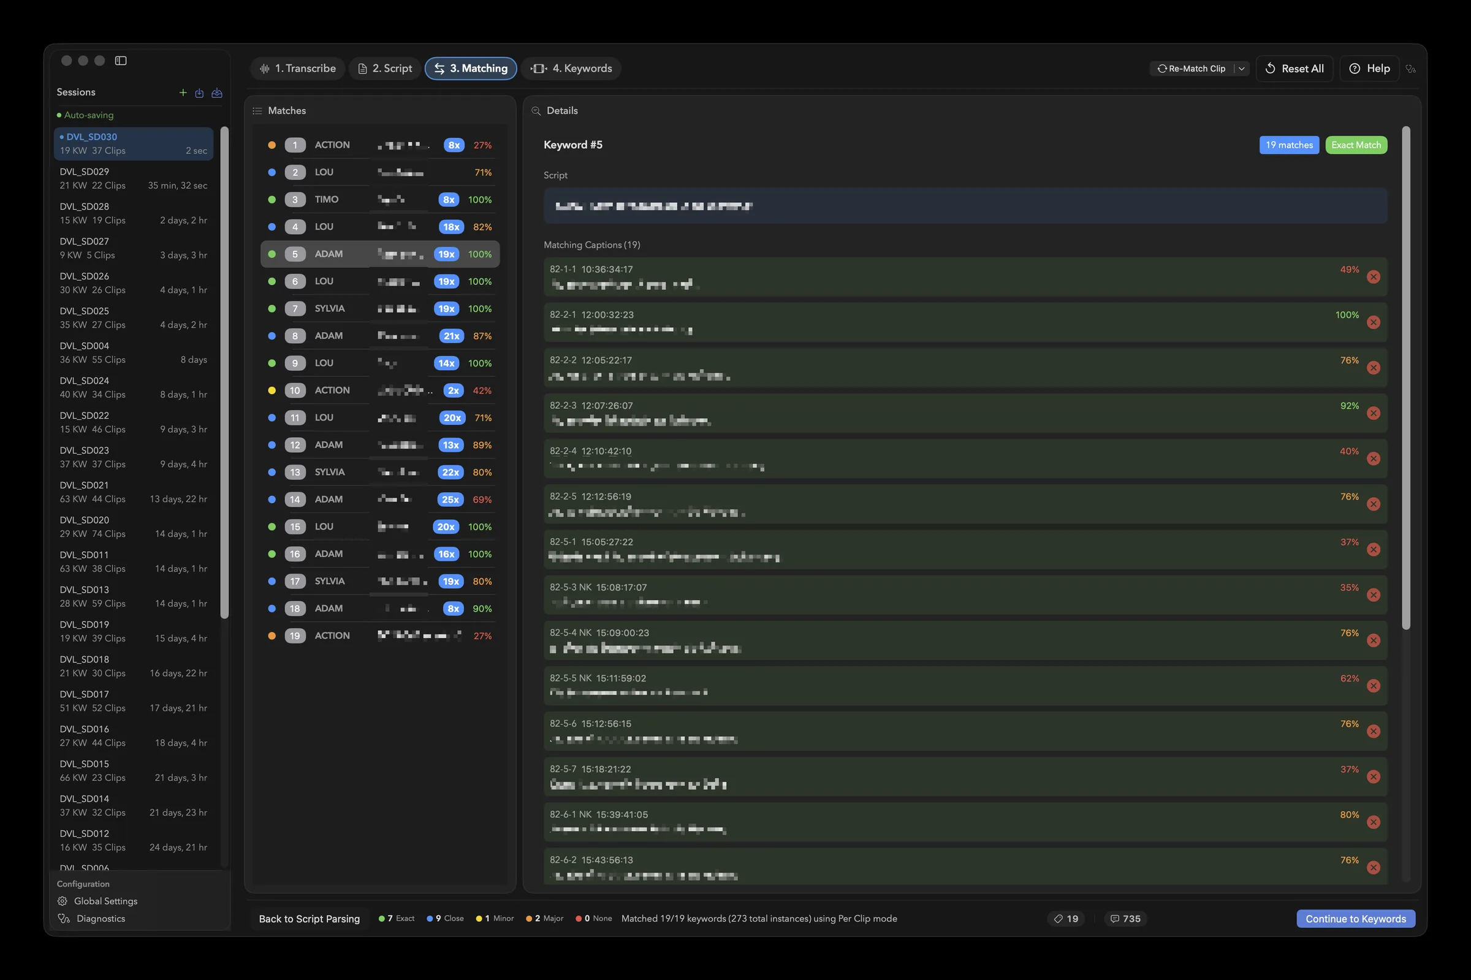
Task: Open session DVL_SD021
Action: (134, 493)
